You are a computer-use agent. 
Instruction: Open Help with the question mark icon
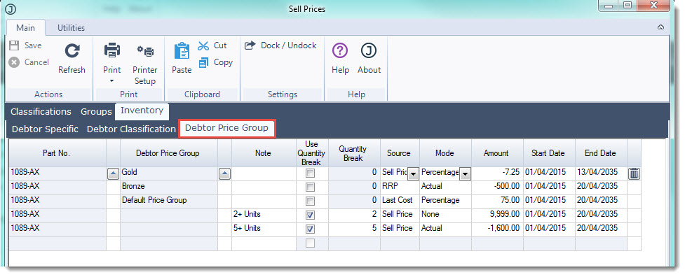point(340,51)
